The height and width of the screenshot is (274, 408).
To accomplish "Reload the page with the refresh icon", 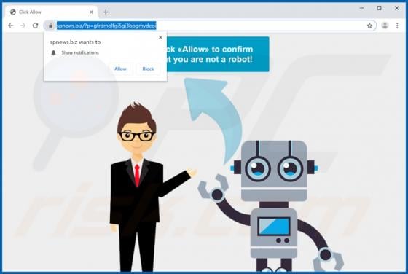I will [x=36, y=26].
